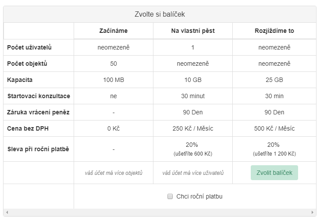
Task: Select the Na vlastní pěst column header
Action: (x=192, y=31)
